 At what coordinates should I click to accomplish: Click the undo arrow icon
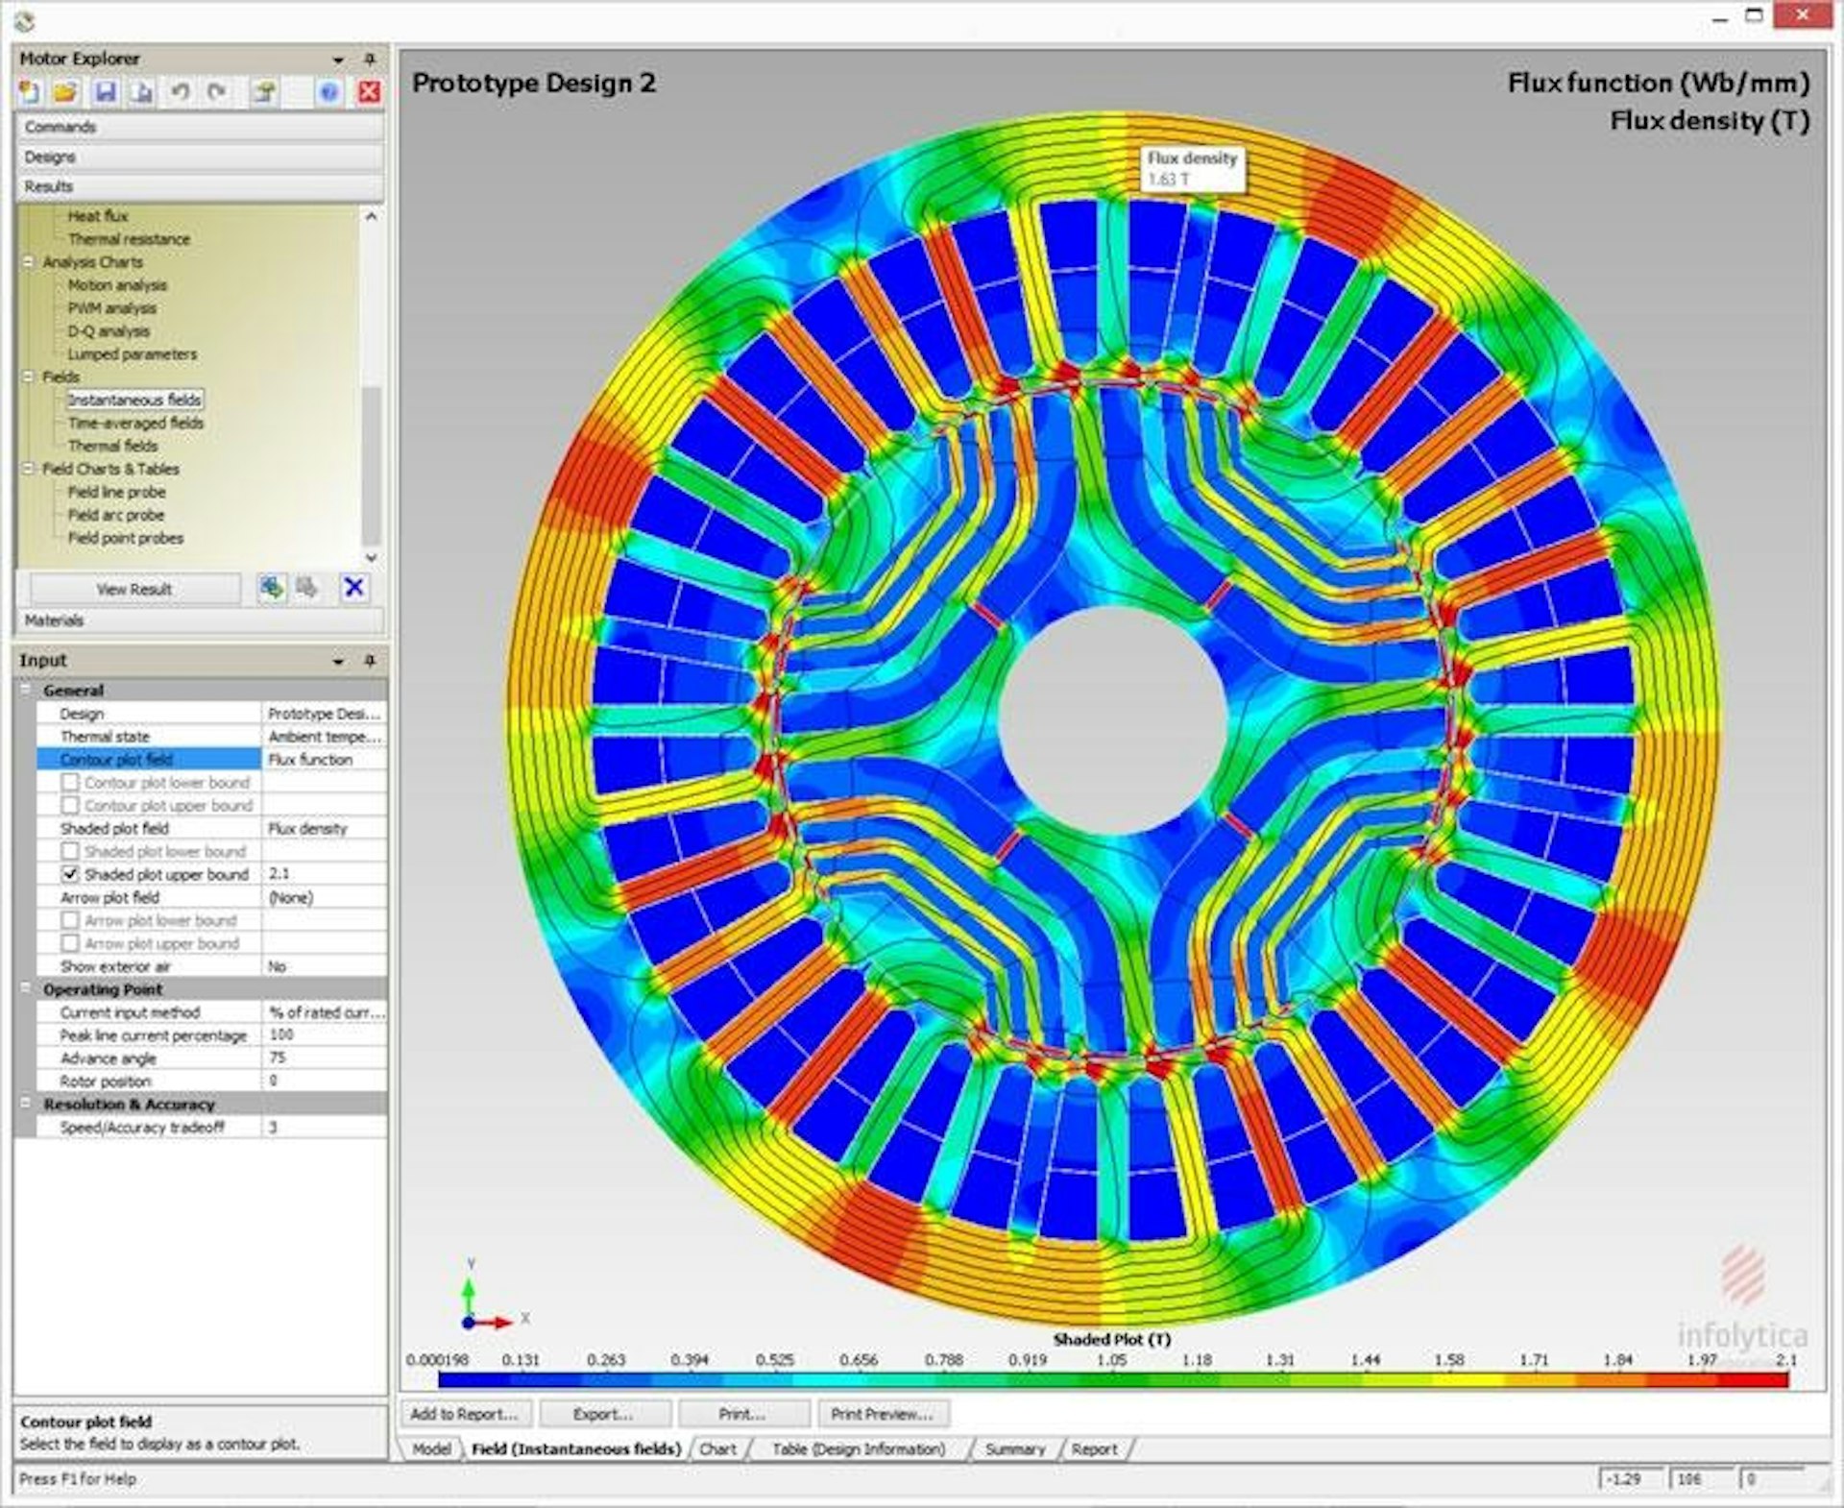pos(180,92)
